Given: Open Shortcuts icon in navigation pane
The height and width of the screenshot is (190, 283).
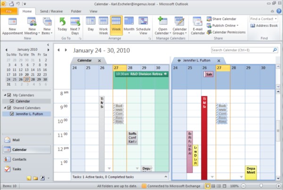Looking at the screenshot, I should pyautogui.click(x=42, y=178).
